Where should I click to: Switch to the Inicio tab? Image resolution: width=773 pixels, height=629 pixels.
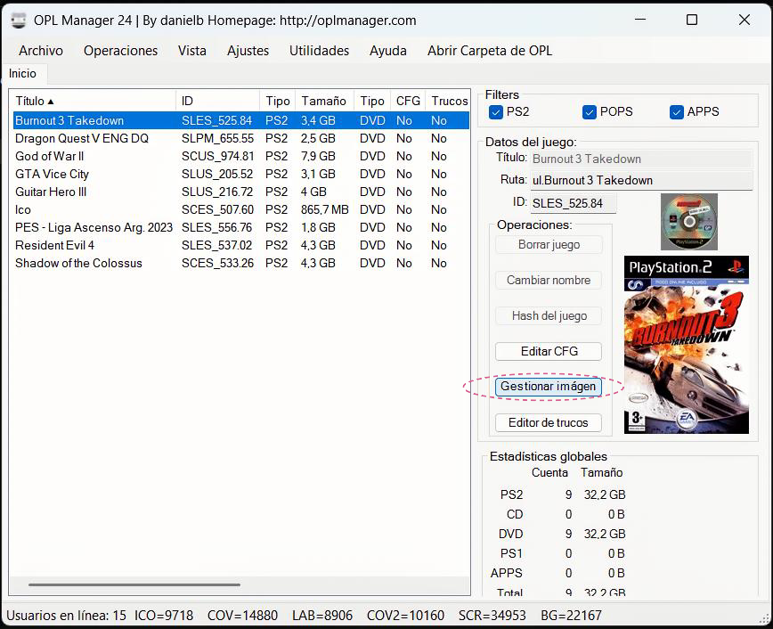tap(23, 73)
